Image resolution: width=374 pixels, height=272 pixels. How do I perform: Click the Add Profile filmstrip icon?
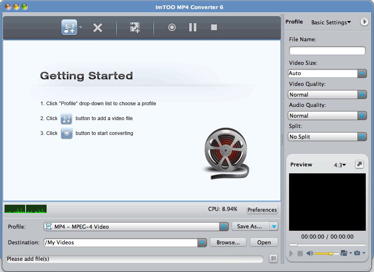point(135,28)
